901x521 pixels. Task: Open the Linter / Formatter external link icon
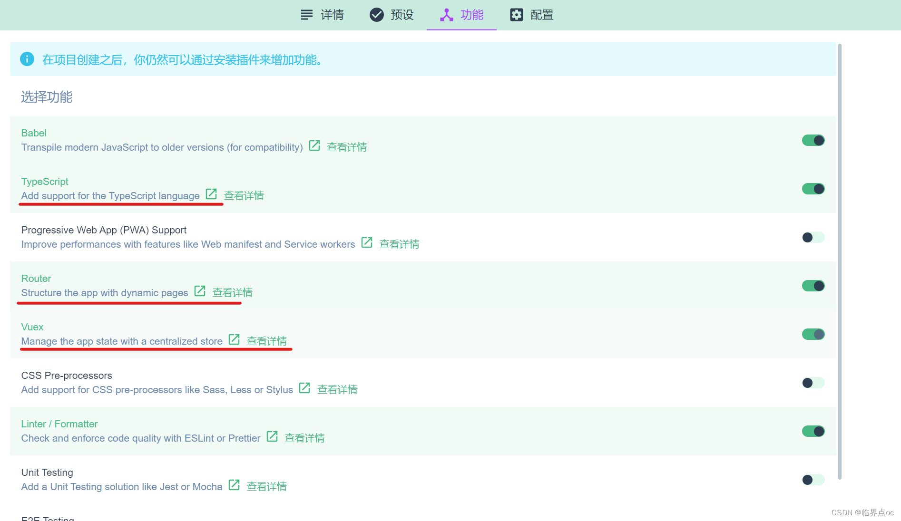[x=272, y=436]
